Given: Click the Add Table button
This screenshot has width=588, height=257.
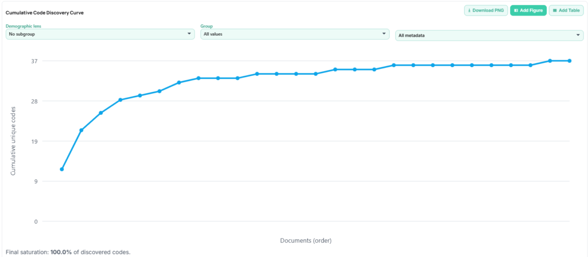Looking at the screenshot, I should tap(566, 10).
